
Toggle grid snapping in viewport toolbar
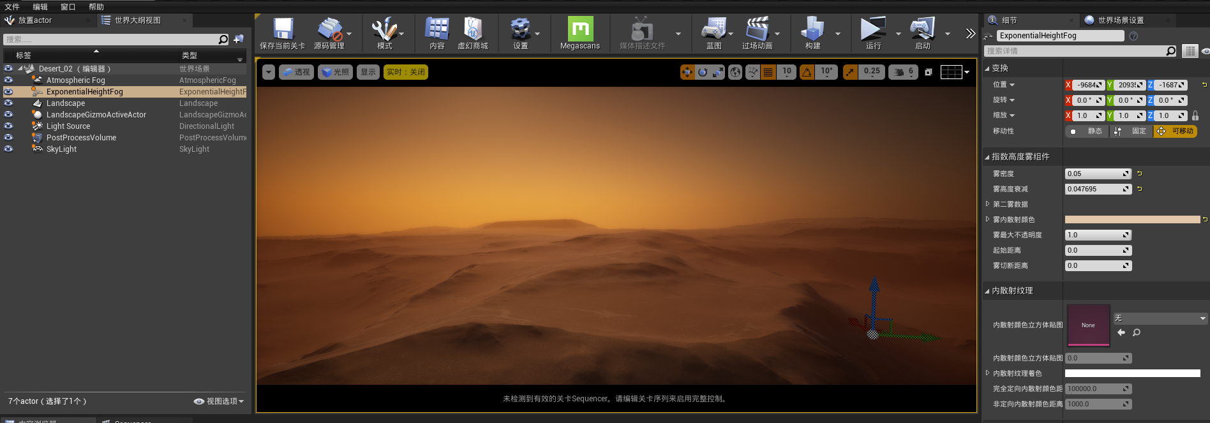click(768, 72)
